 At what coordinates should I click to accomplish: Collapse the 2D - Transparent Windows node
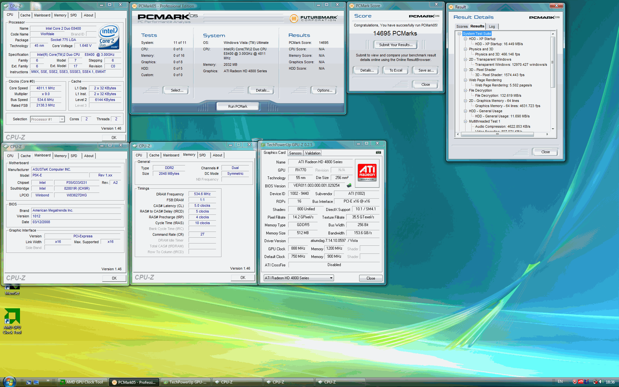465,59
